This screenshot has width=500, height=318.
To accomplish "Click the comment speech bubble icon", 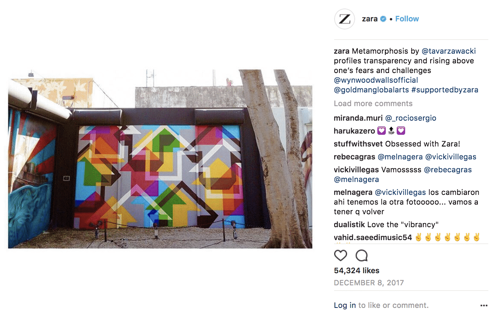I will pos(362,255).
